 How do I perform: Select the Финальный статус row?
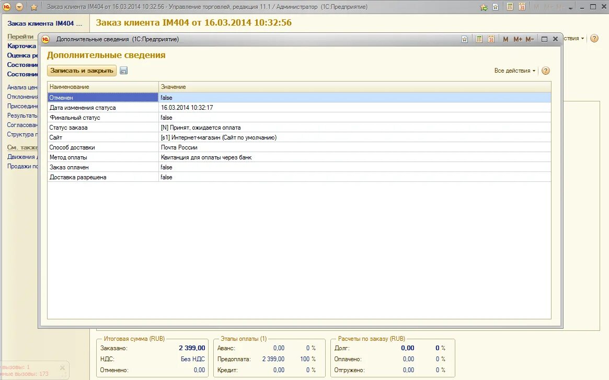click(299, 117)
